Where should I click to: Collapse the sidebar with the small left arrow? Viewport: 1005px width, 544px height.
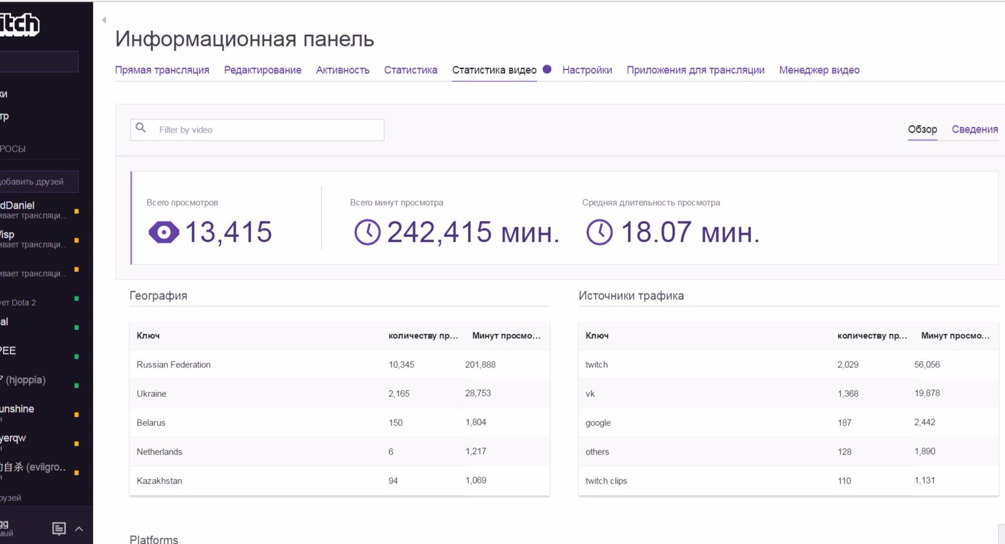coord(104,20)
